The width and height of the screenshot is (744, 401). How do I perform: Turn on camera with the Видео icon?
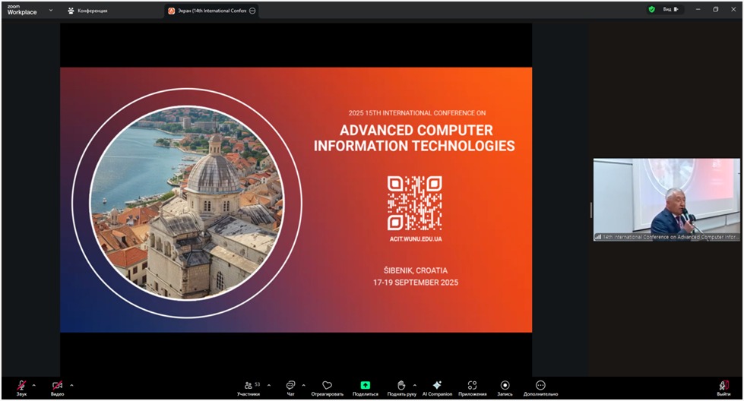pos(57,385)
